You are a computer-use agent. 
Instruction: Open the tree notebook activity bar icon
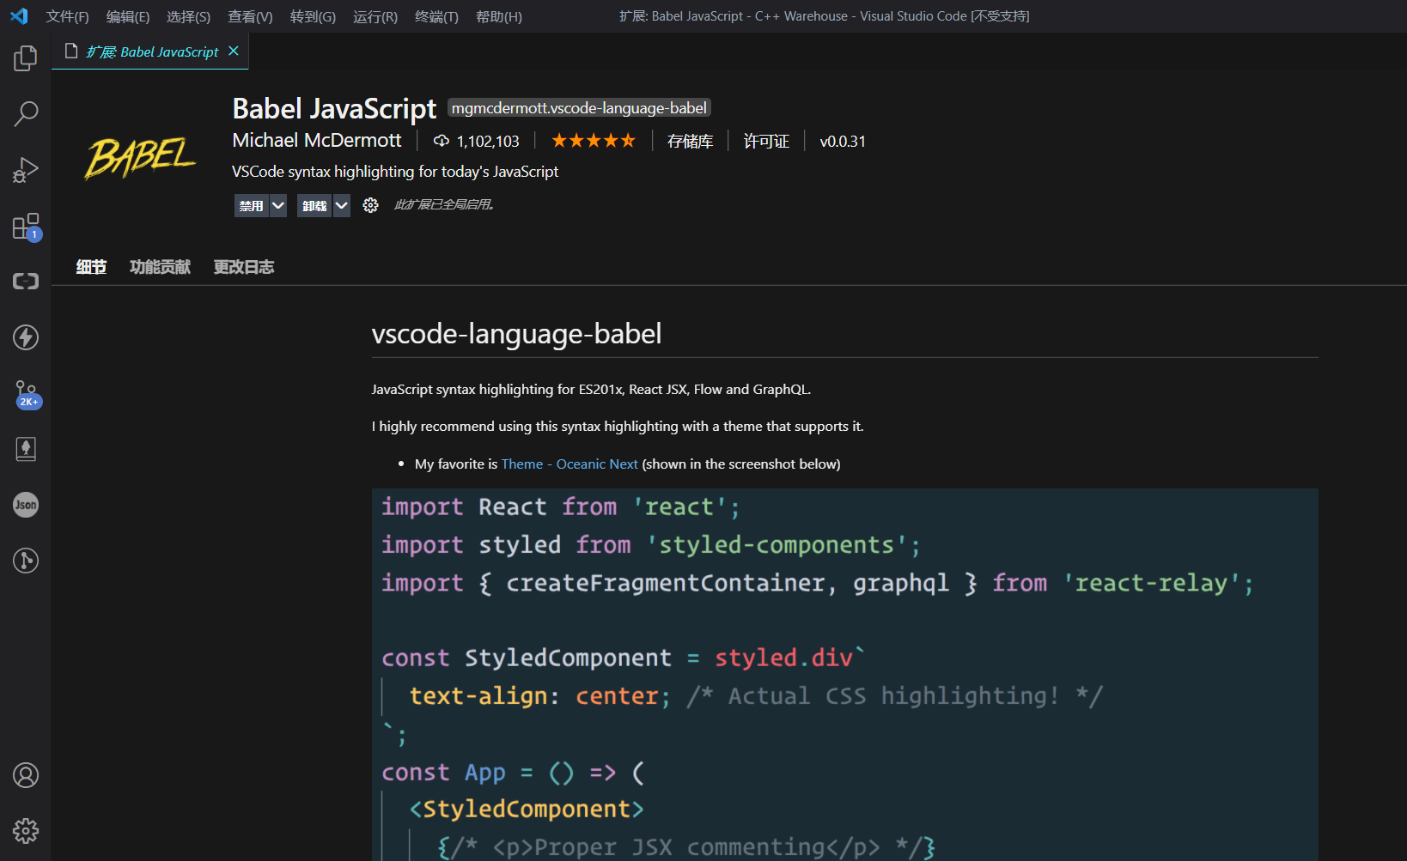[26, 449]
